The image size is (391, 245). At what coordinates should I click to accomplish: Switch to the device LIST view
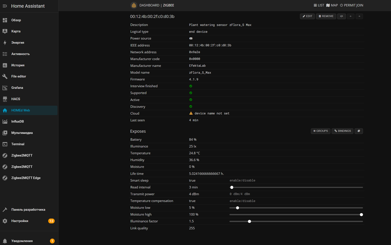319,5
